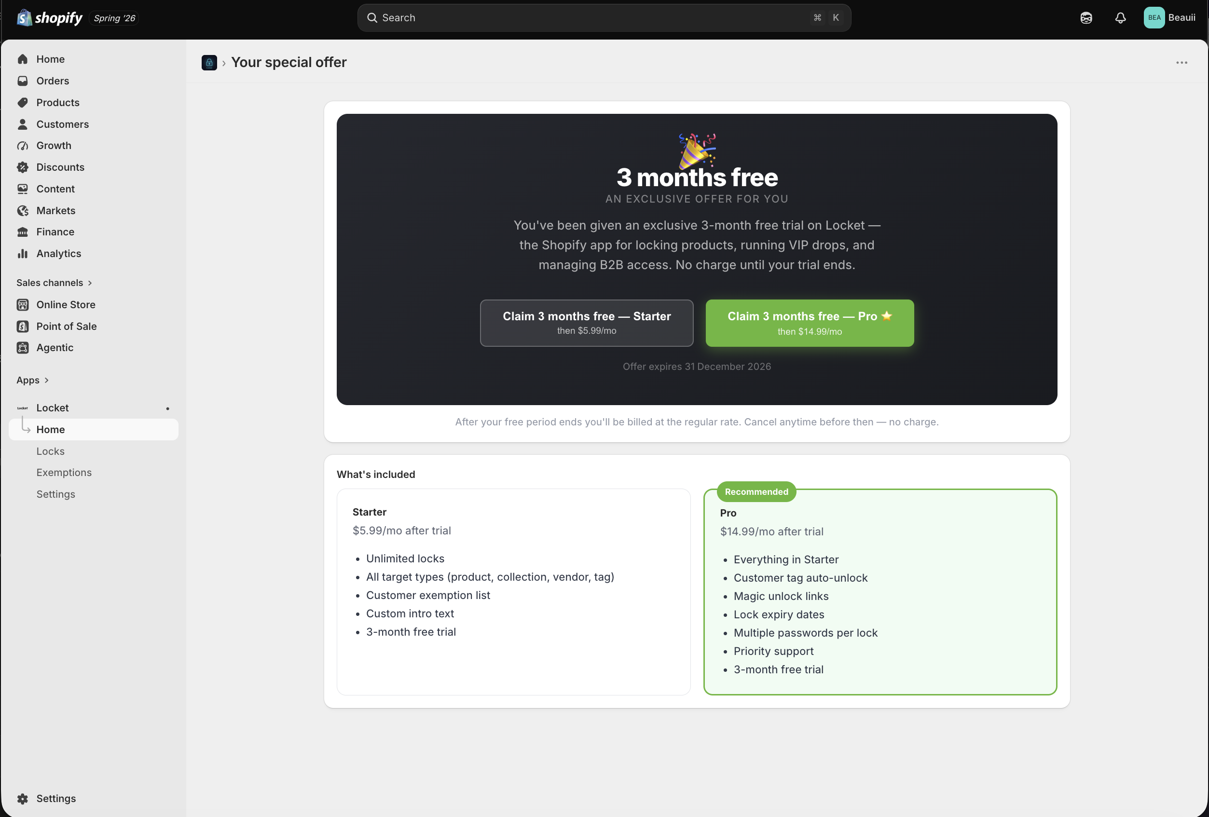Open Locks under Locket

point(51,451)
